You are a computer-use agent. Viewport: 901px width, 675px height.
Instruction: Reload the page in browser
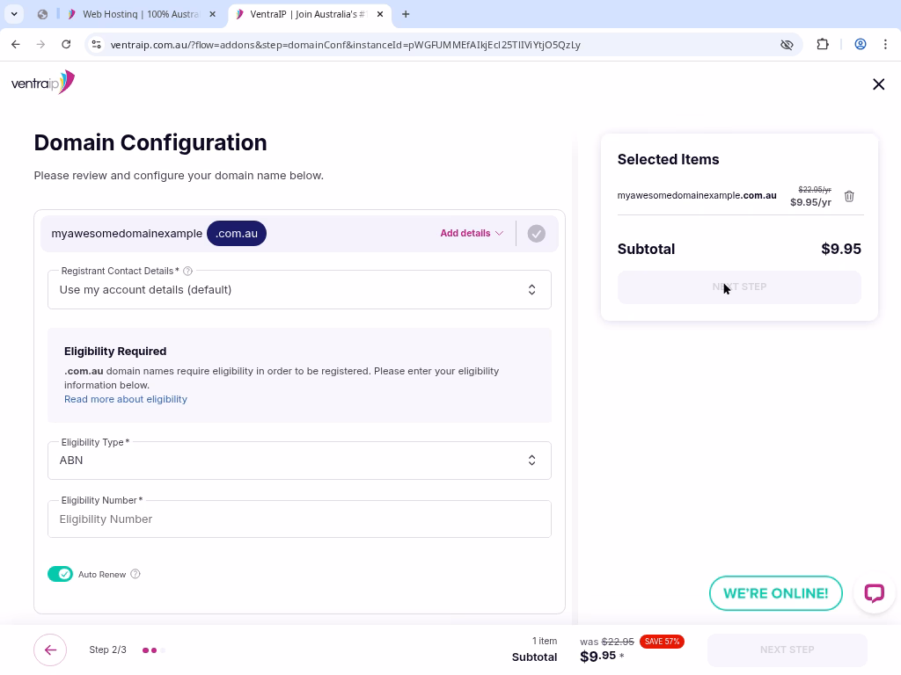point(66,44)
